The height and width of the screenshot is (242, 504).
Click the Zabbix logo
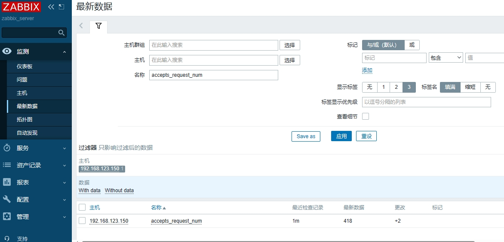point(22,7)
